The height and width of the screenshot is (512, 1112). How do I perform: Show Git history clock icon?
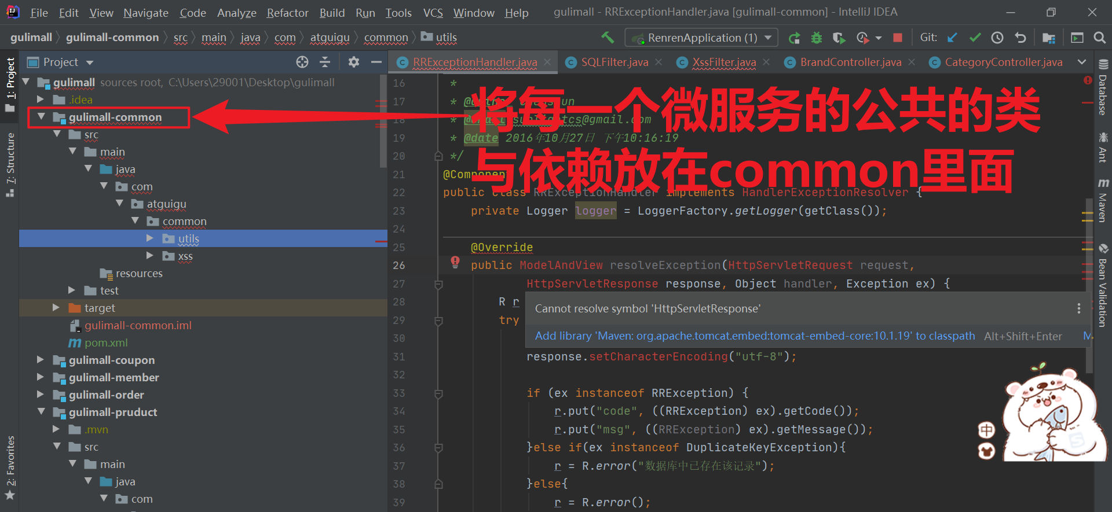coord(997,38)
